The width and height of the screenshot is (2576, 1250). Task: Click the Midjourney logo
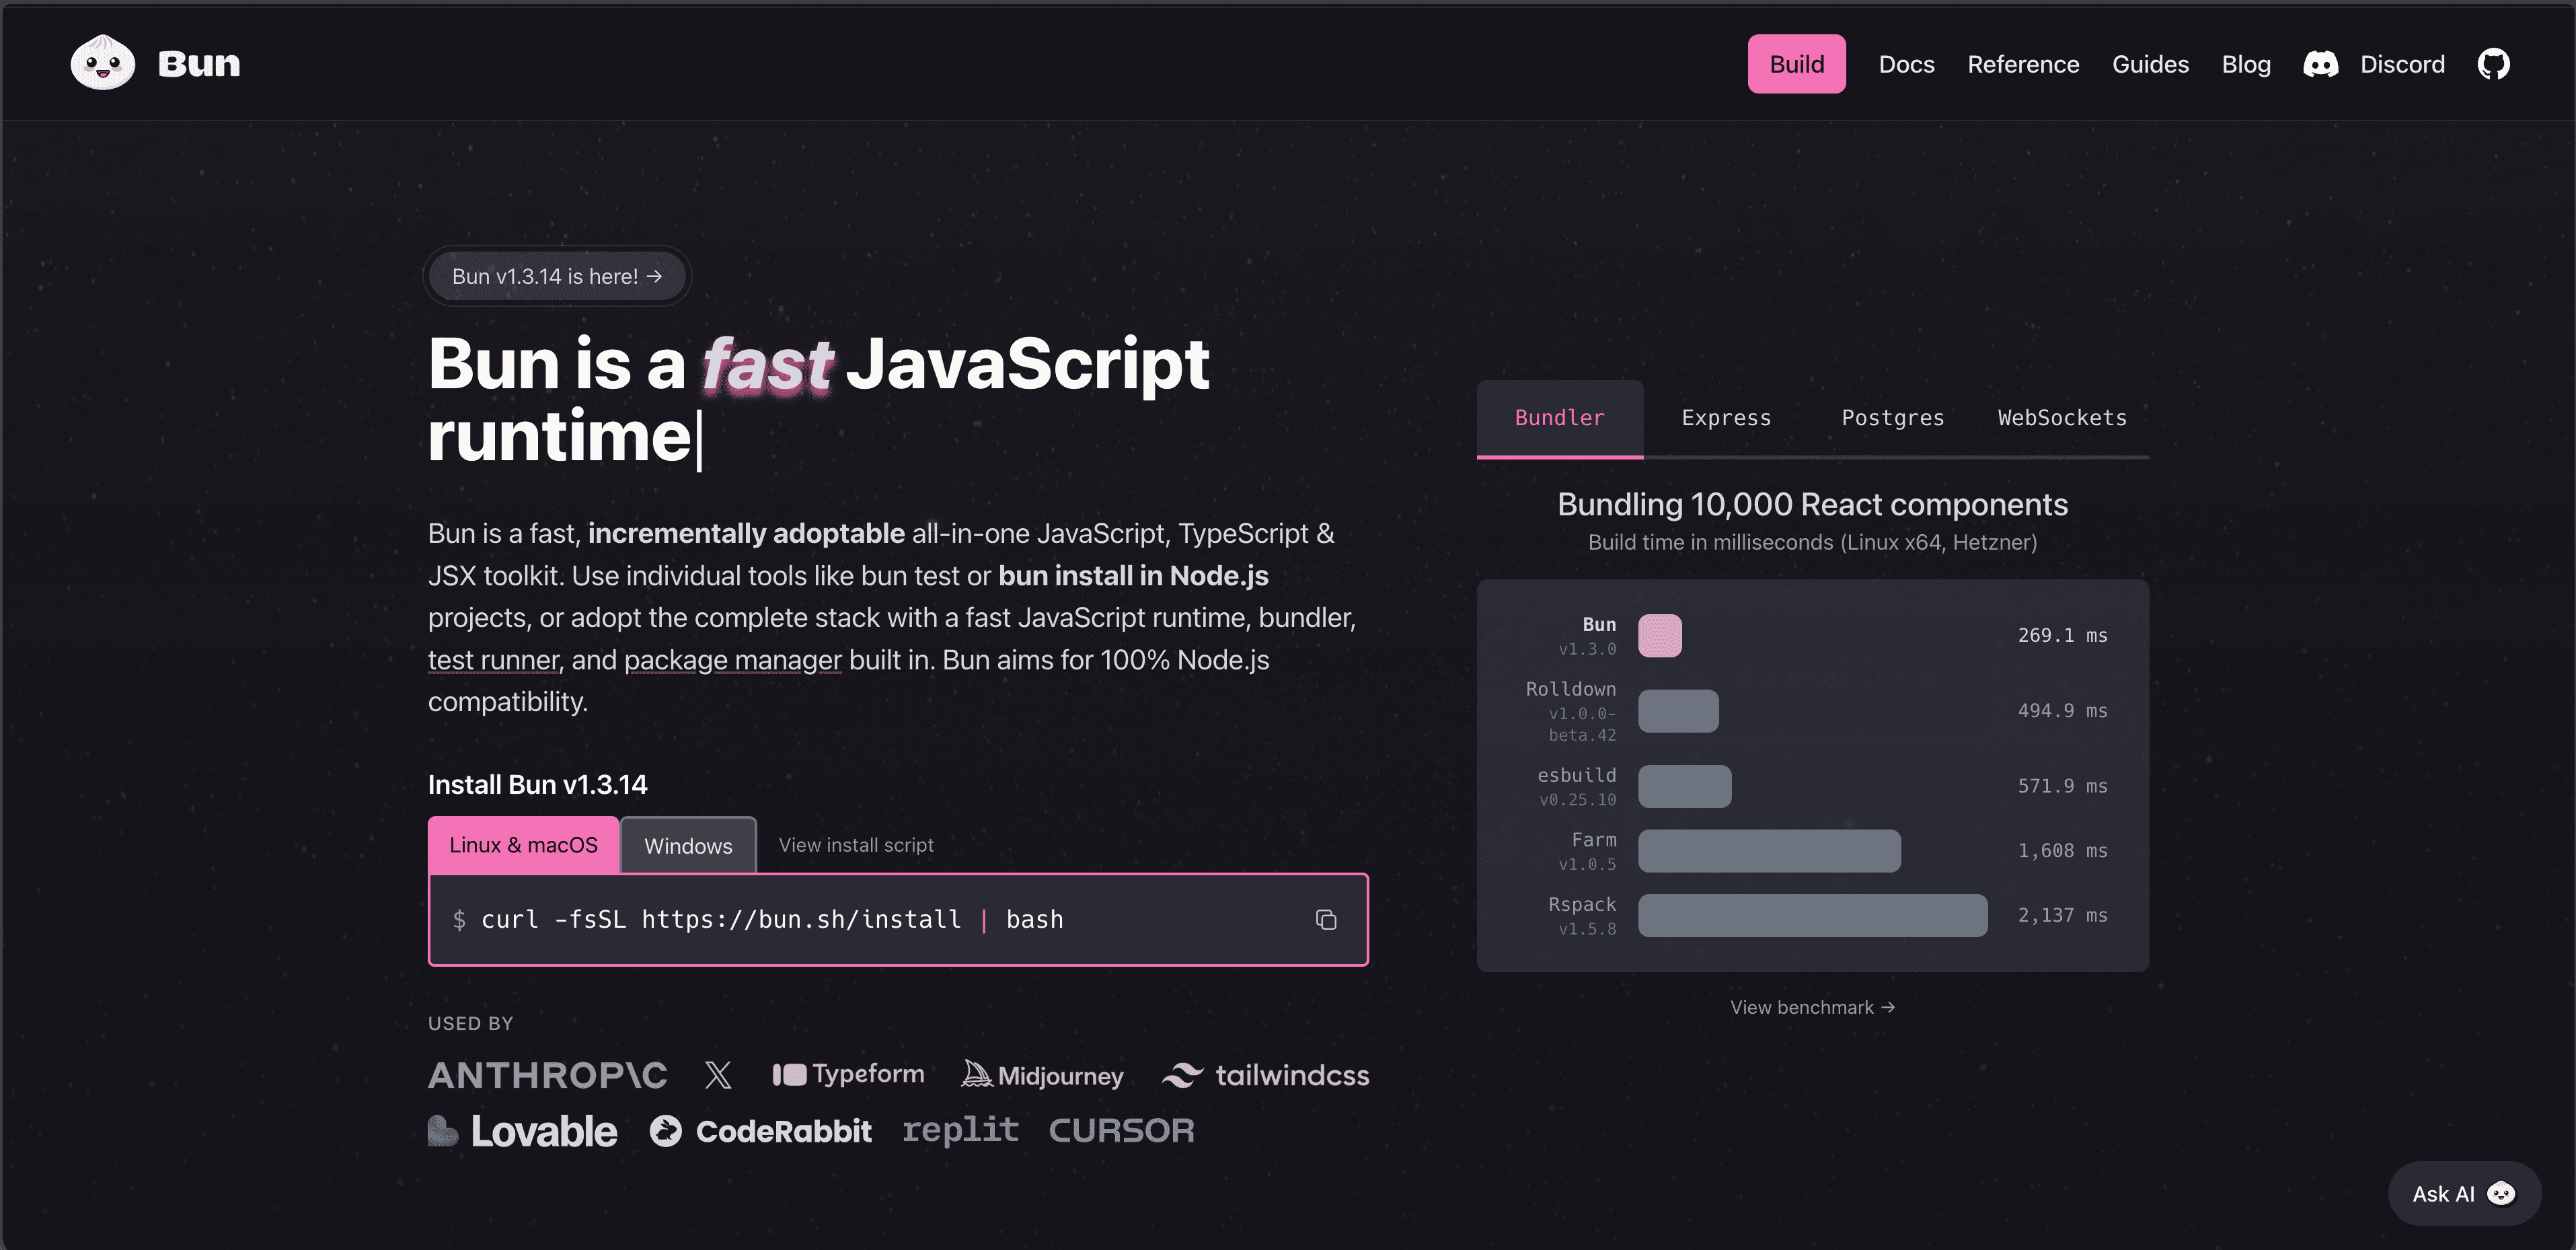[x=1042, y=1075]
